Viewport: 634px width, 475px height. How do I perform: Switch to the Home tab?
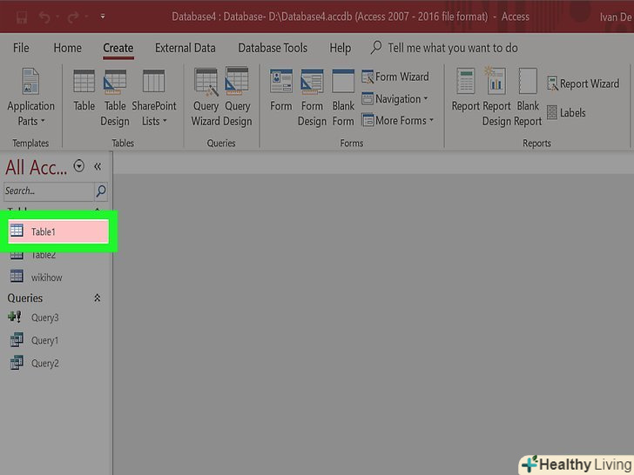68,48
